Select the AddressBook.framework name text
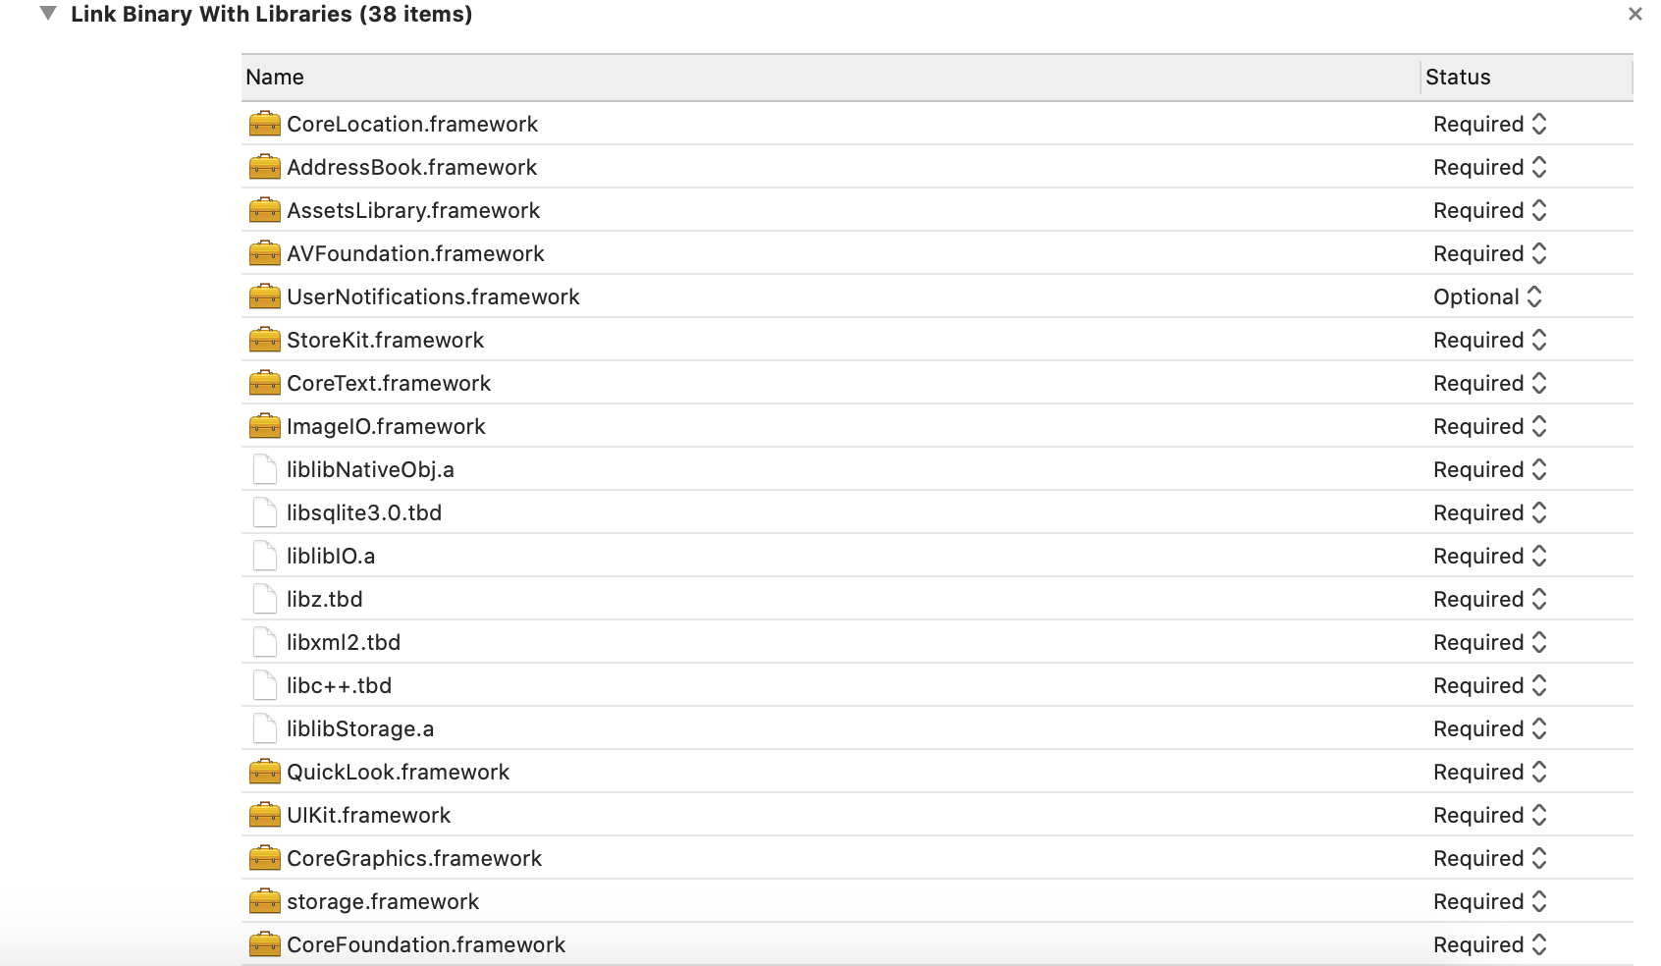Screen dimensions: 1661x966 click(x=411, y=167)
